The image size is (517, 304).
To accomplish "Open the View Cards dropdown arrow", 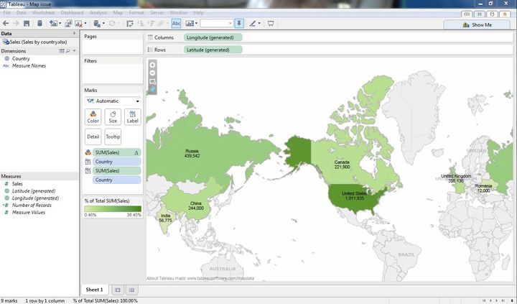I will [196, 24].
